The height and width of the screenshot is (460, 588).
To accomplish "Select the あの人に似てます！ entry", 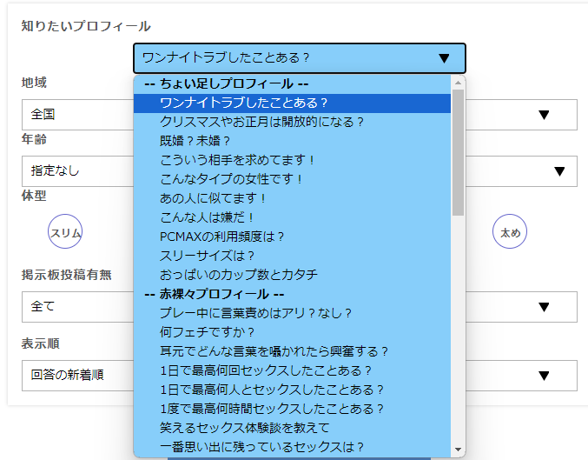I will [x=214, y=198].
